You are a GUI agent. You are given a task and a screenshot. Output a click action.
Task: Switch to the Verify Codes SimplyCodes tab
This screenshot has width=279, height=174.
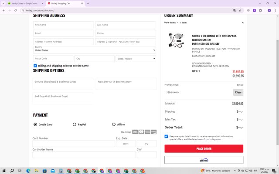coord(24,3)
